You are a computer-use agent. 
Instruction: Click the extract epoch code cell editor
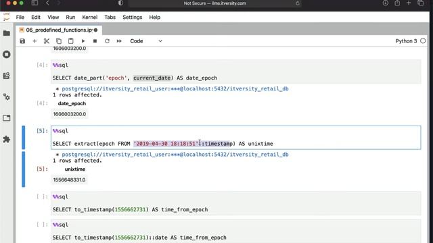(236, 138)
